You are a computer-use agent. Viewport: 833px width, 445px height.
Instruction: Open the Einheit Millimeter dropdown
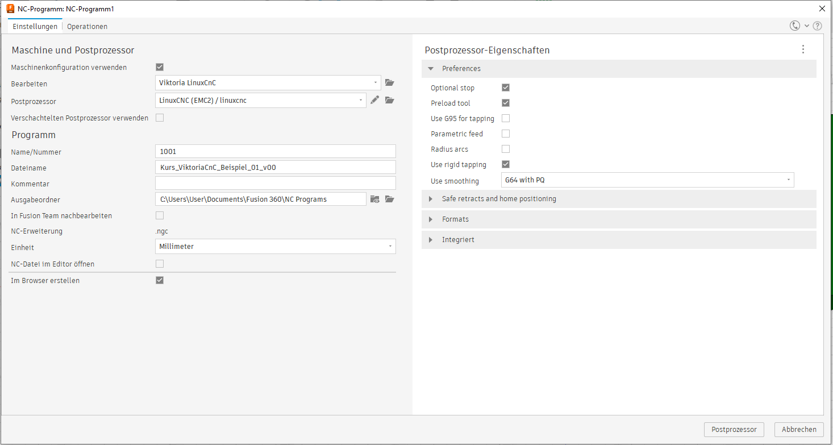(x=275, y=247)
